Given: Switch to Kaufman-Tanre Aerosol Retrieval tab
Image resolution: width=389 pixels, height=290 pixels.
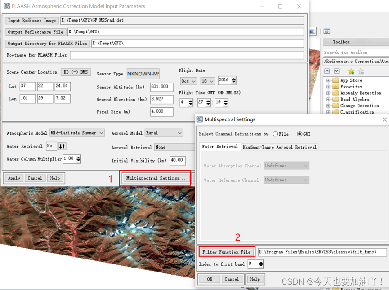Looking at the screenshot, I should (280, 147).
